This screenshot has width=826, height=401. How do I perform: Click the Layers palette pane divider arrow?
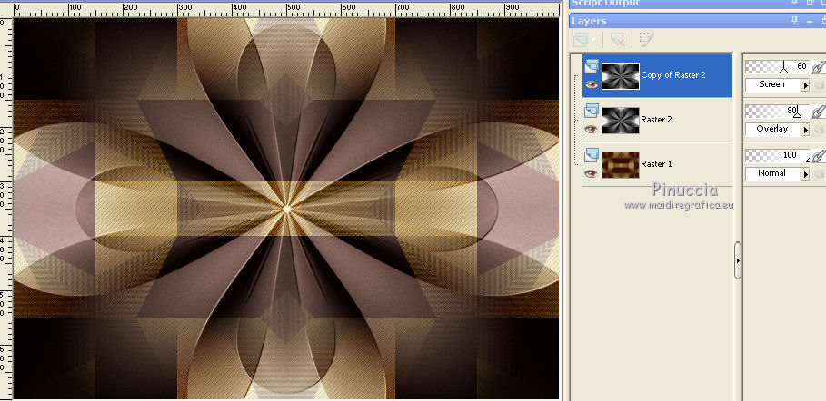(738, 260)
